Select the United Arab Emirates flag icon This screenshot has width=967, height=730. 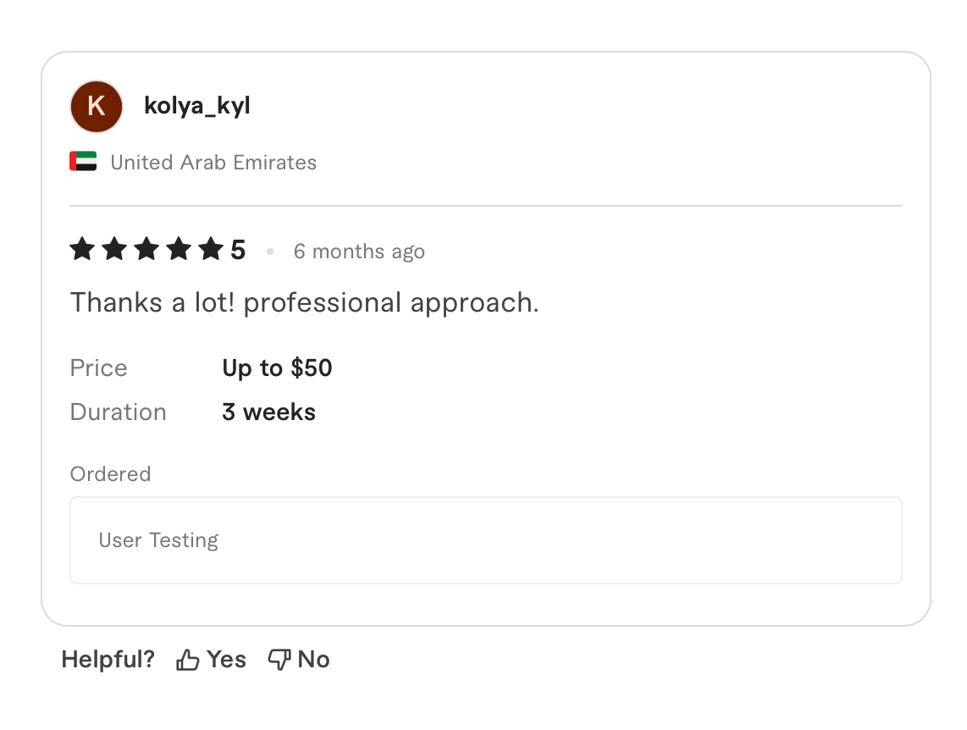tap(82, 160)
